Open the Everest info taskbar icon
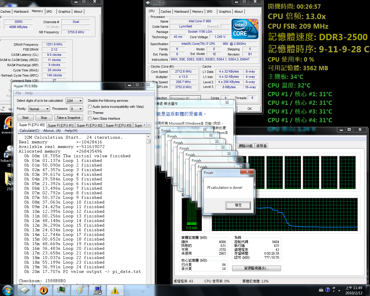This screenshot has width=370, height=296. (44, 290)
